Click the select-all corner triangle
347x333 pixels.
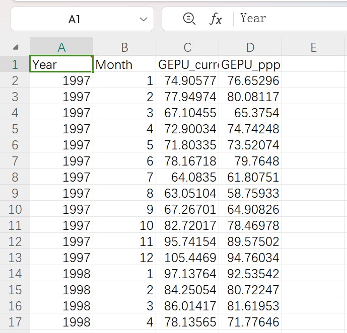[x=16, y=47]
